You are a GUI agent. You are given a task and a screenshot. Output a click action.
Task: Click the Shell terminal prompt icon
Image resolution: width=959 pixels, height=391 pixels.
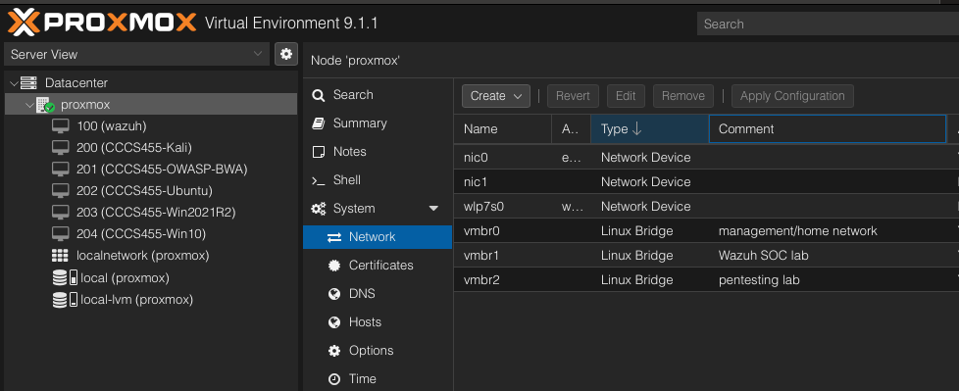pos(318,181)
